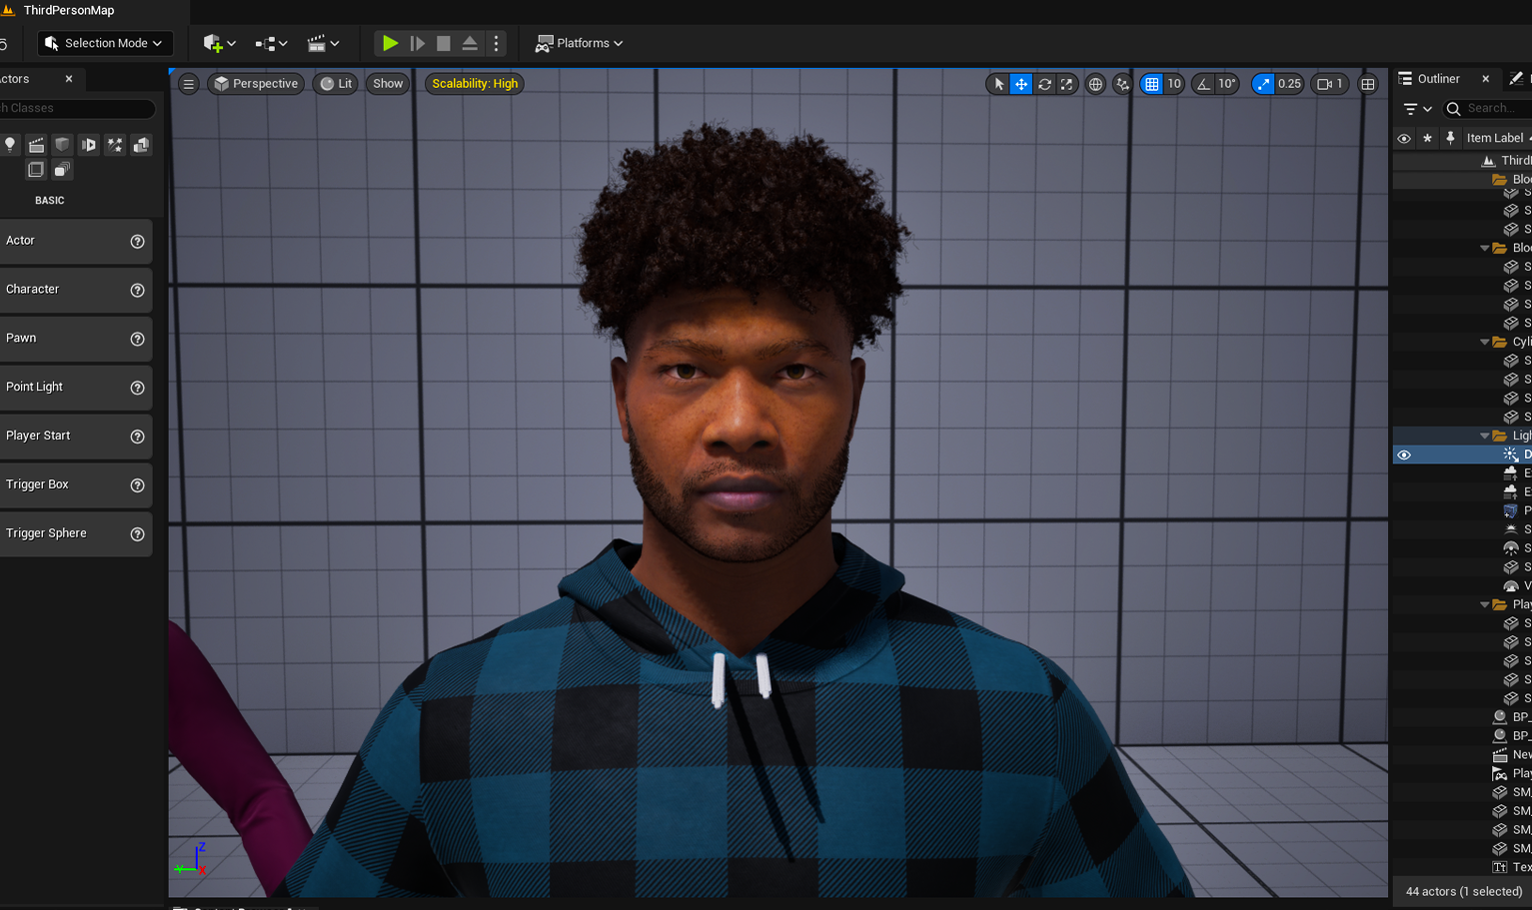Click in Search Classes field

(77, 108)
